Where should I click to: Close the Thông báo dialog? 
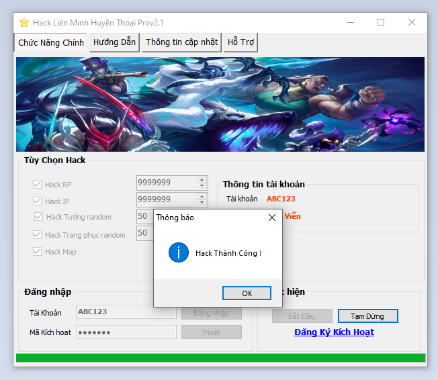(x=272, y=218)
